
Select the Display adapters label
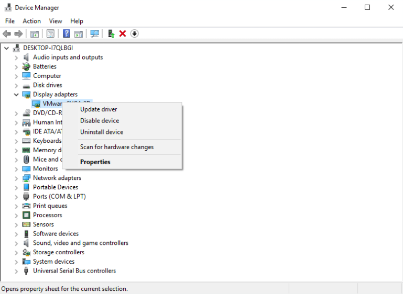[x=55, y=94]
